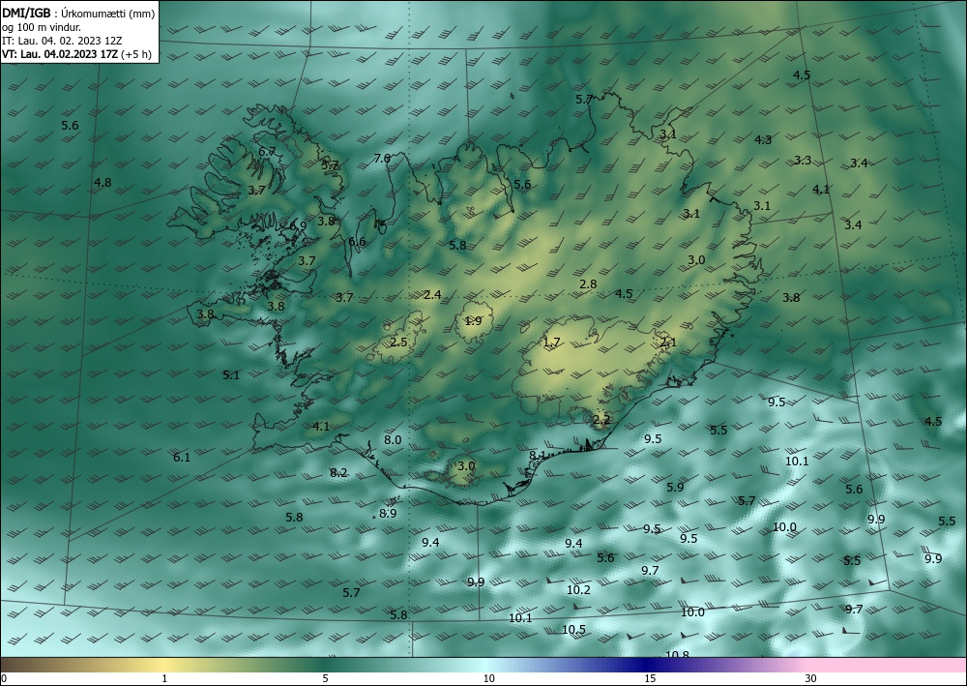This screenshot has width=967, height=686.
Task: Click the 2.5 value inside the glacier outline
Action: coord(398,342)
